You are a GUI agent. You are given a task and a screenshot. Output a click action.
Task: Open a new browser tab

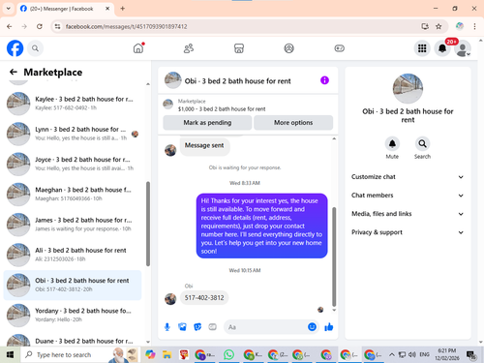pyautogui.click(x=123, y=9)
